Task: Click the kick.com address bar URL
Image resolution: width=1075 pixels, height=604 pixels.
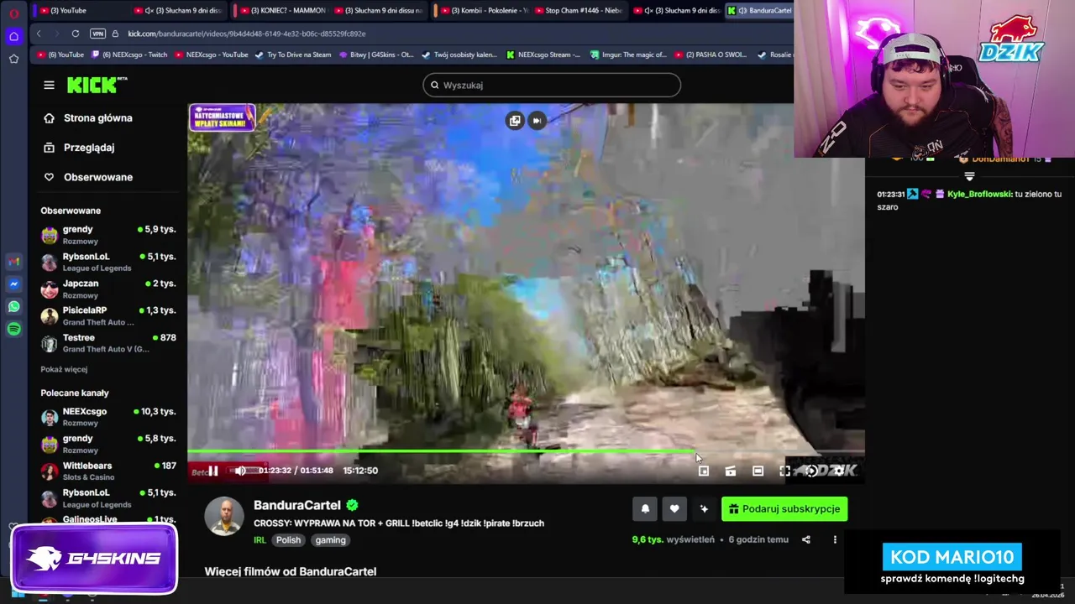Action: [x=246, y=34]
